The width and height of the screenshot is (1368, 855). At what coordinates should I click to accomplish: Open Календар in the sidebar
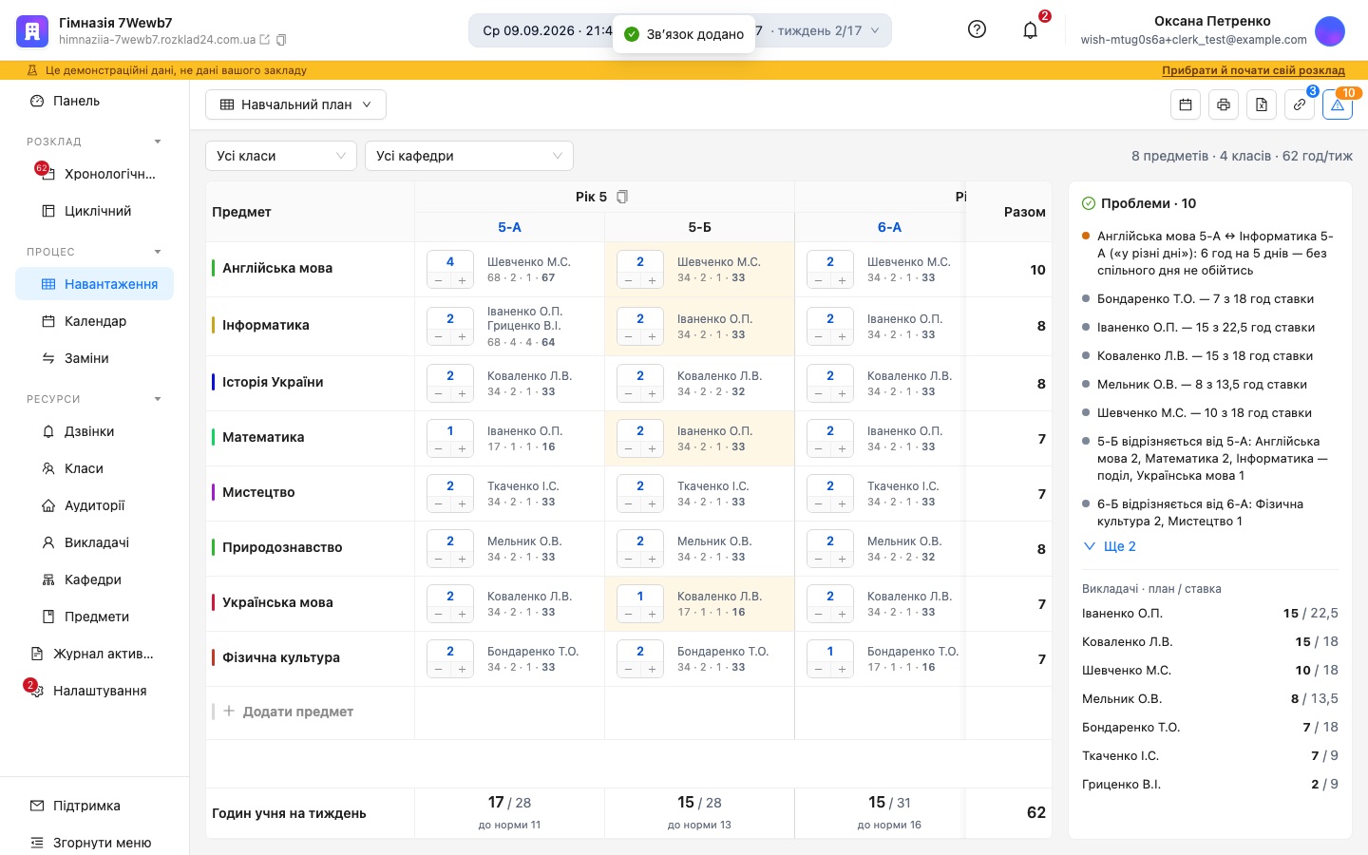[x=95, y=321]
